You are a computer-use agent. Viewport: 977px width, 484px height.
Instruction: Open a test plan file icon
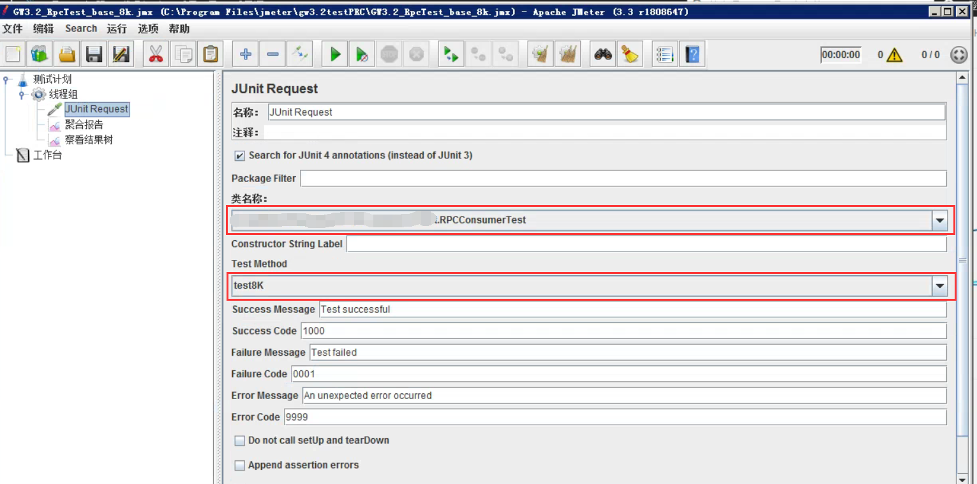click(x=68, y=55)
